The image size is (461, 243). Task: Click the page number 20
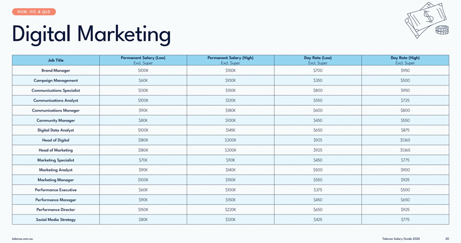[x=447, y=239]
